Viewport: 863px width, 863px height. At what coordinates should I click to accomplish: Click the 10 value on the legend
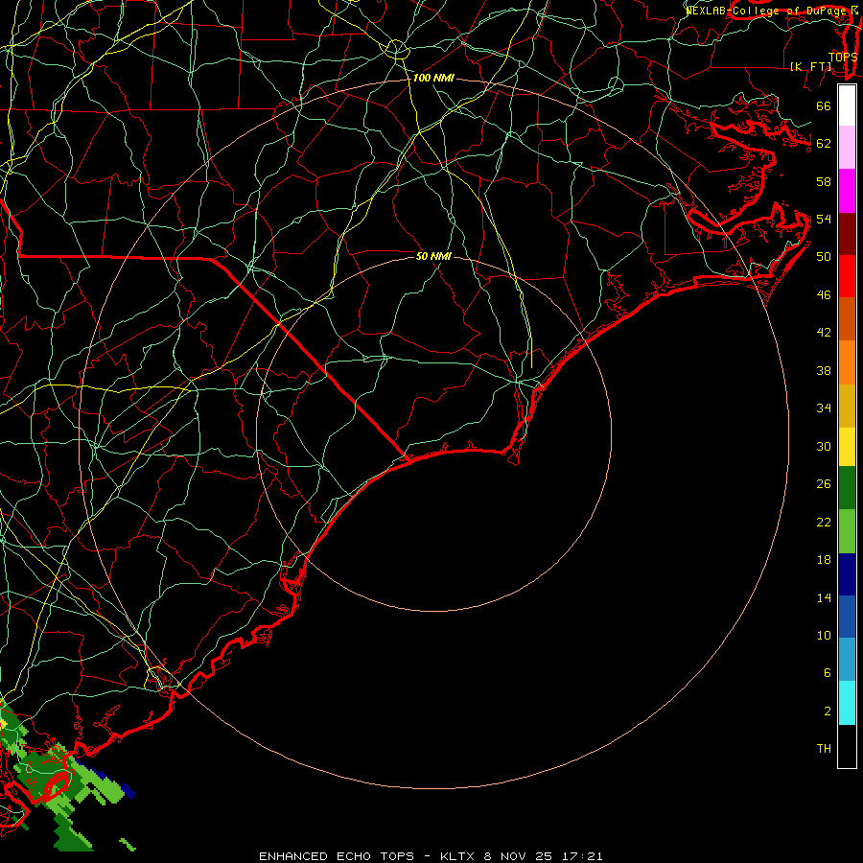click(824, 636)
